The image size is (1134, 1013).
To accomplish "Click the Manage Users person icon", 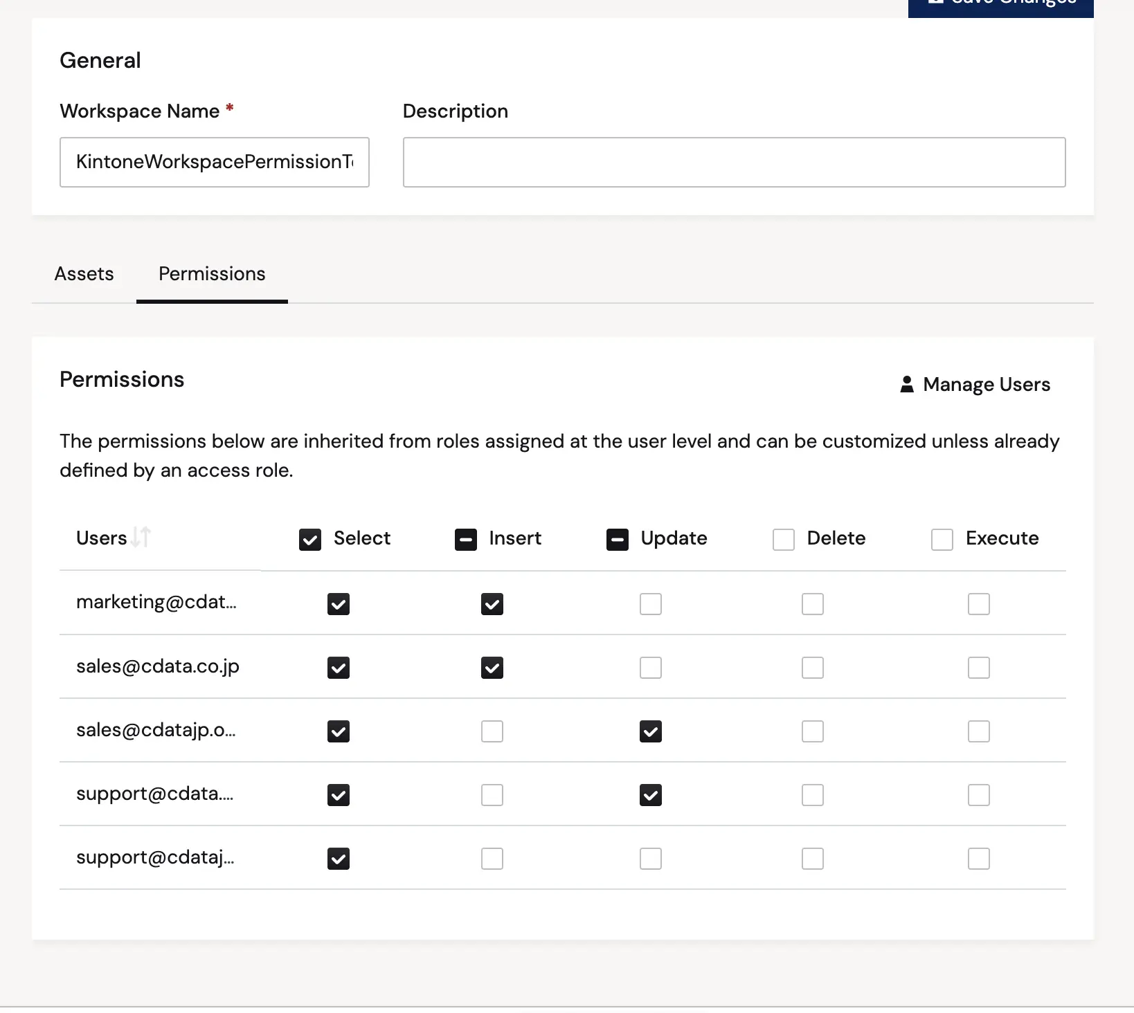I will tap(907, 384).
